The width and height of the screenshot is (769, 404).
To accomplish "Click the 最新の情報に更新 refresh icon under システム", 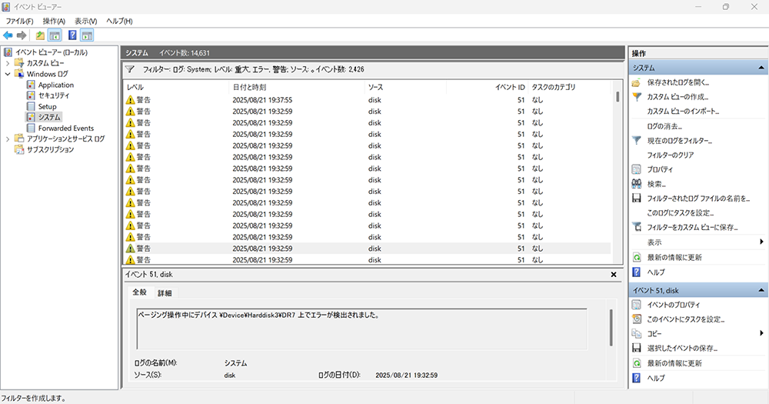I will pos(637,257).
